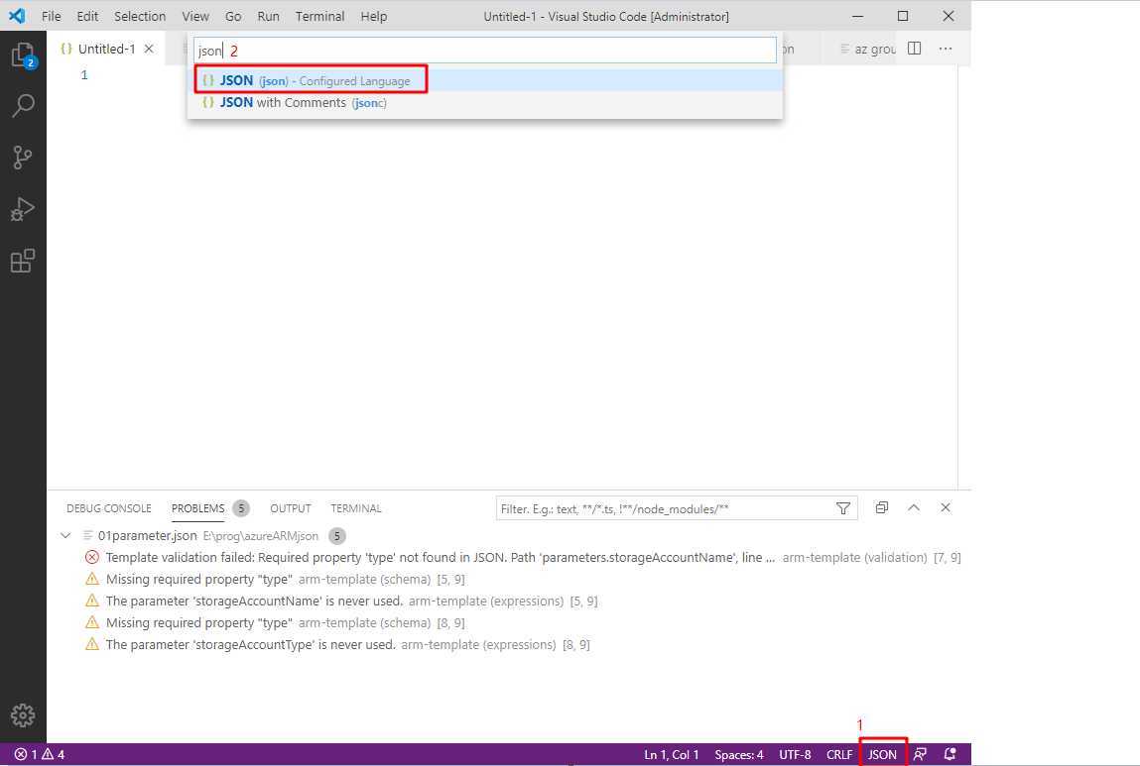Image resolution: width=1140 pixels, height=766 pixels.
Task: Choose JSON (json) Configured Language option
Action: click(x=485, y=80)
